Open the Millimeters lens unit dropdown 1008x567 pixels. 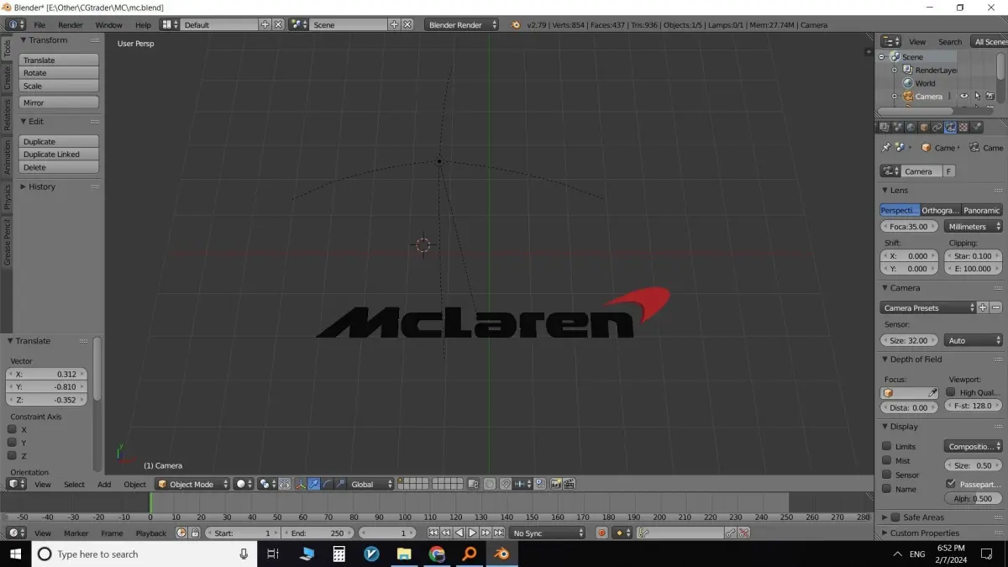click(x=974, y=226)
